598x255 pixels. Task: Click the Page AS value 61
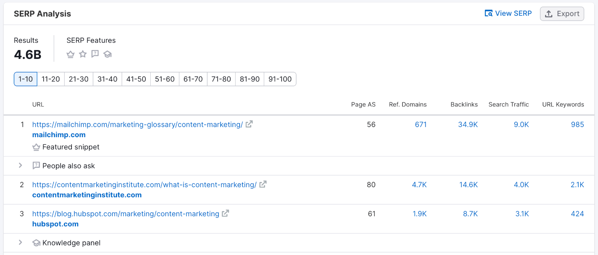click(371, 214)
